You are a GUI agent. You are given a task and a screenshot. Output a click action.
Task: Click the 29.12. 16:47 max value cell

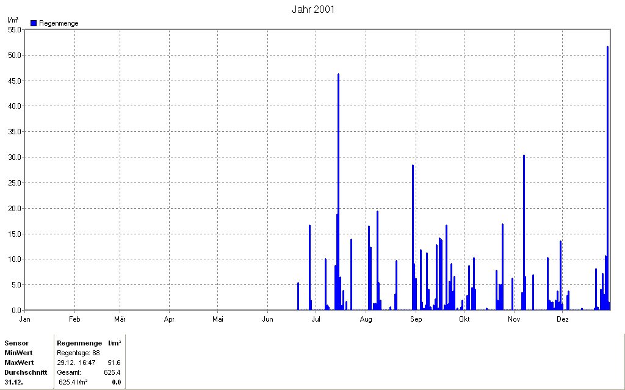pyautogui.click(x=76, y=363)
